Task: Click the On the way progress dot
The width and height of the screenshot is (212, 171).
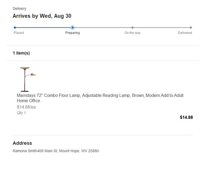Action: [x=132, y=28]
